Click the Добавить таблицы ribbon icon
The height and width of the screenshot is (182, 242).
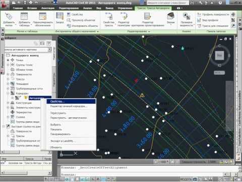pyautogui.click(x=24, y=16)
